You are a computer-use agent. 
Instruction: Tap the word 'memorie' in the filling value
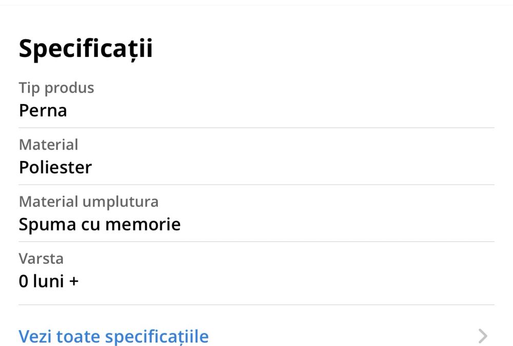pyautogui.click(x=143, y=225)
